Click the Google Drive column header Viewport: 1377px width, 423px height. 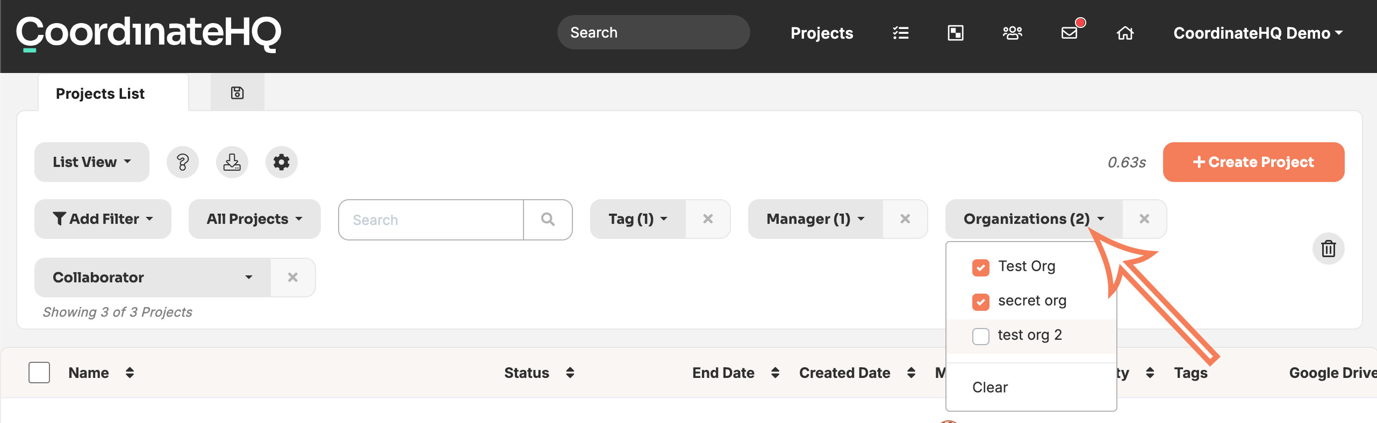(1333, 373)
